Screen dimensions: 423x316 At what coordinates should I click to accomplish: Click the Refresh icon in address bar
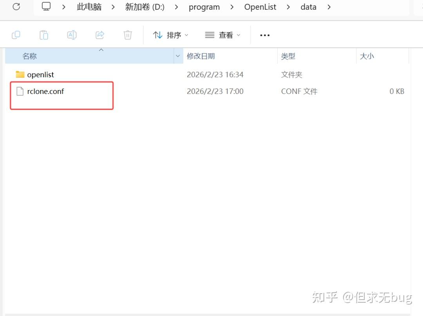click(16, 7)
